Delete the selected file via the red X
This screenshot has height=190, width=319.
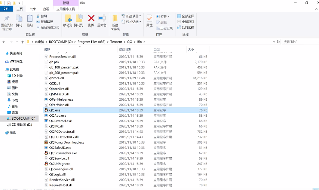click(x=91, y=21)
